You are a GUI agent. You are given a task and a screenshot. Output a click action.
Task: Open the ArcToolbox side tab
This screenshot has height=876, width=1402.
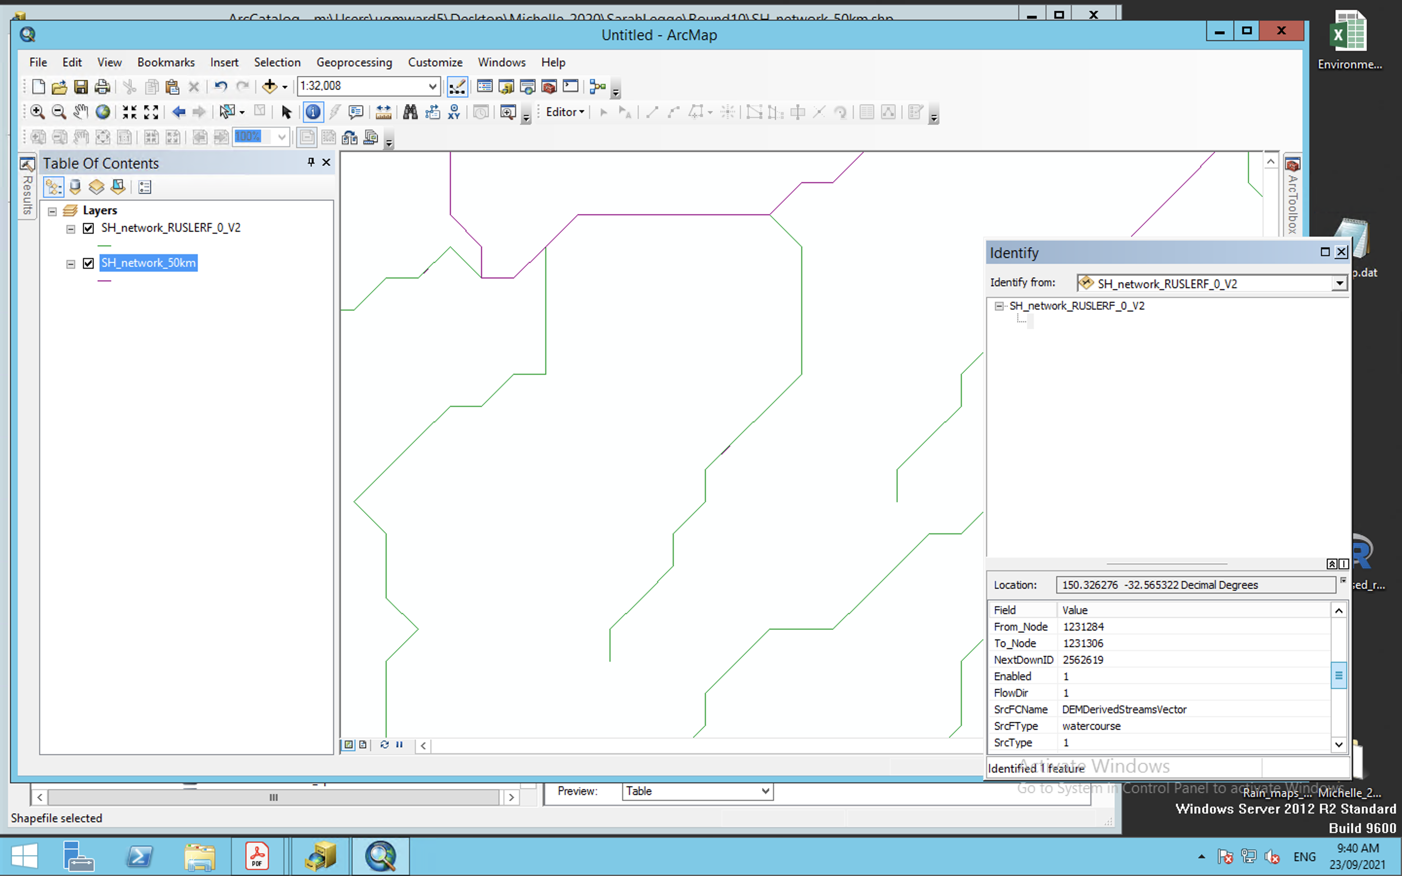pos(1292,196)
